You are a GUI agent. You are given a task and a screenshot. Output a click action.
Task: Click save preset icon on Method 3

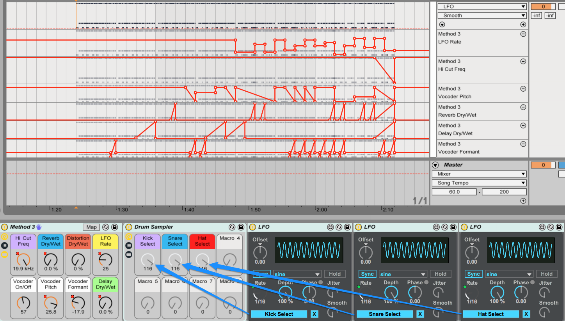coord(114,227)
